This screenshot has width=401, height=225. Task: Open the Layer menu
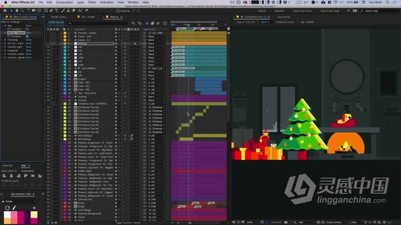pos(80,2)
